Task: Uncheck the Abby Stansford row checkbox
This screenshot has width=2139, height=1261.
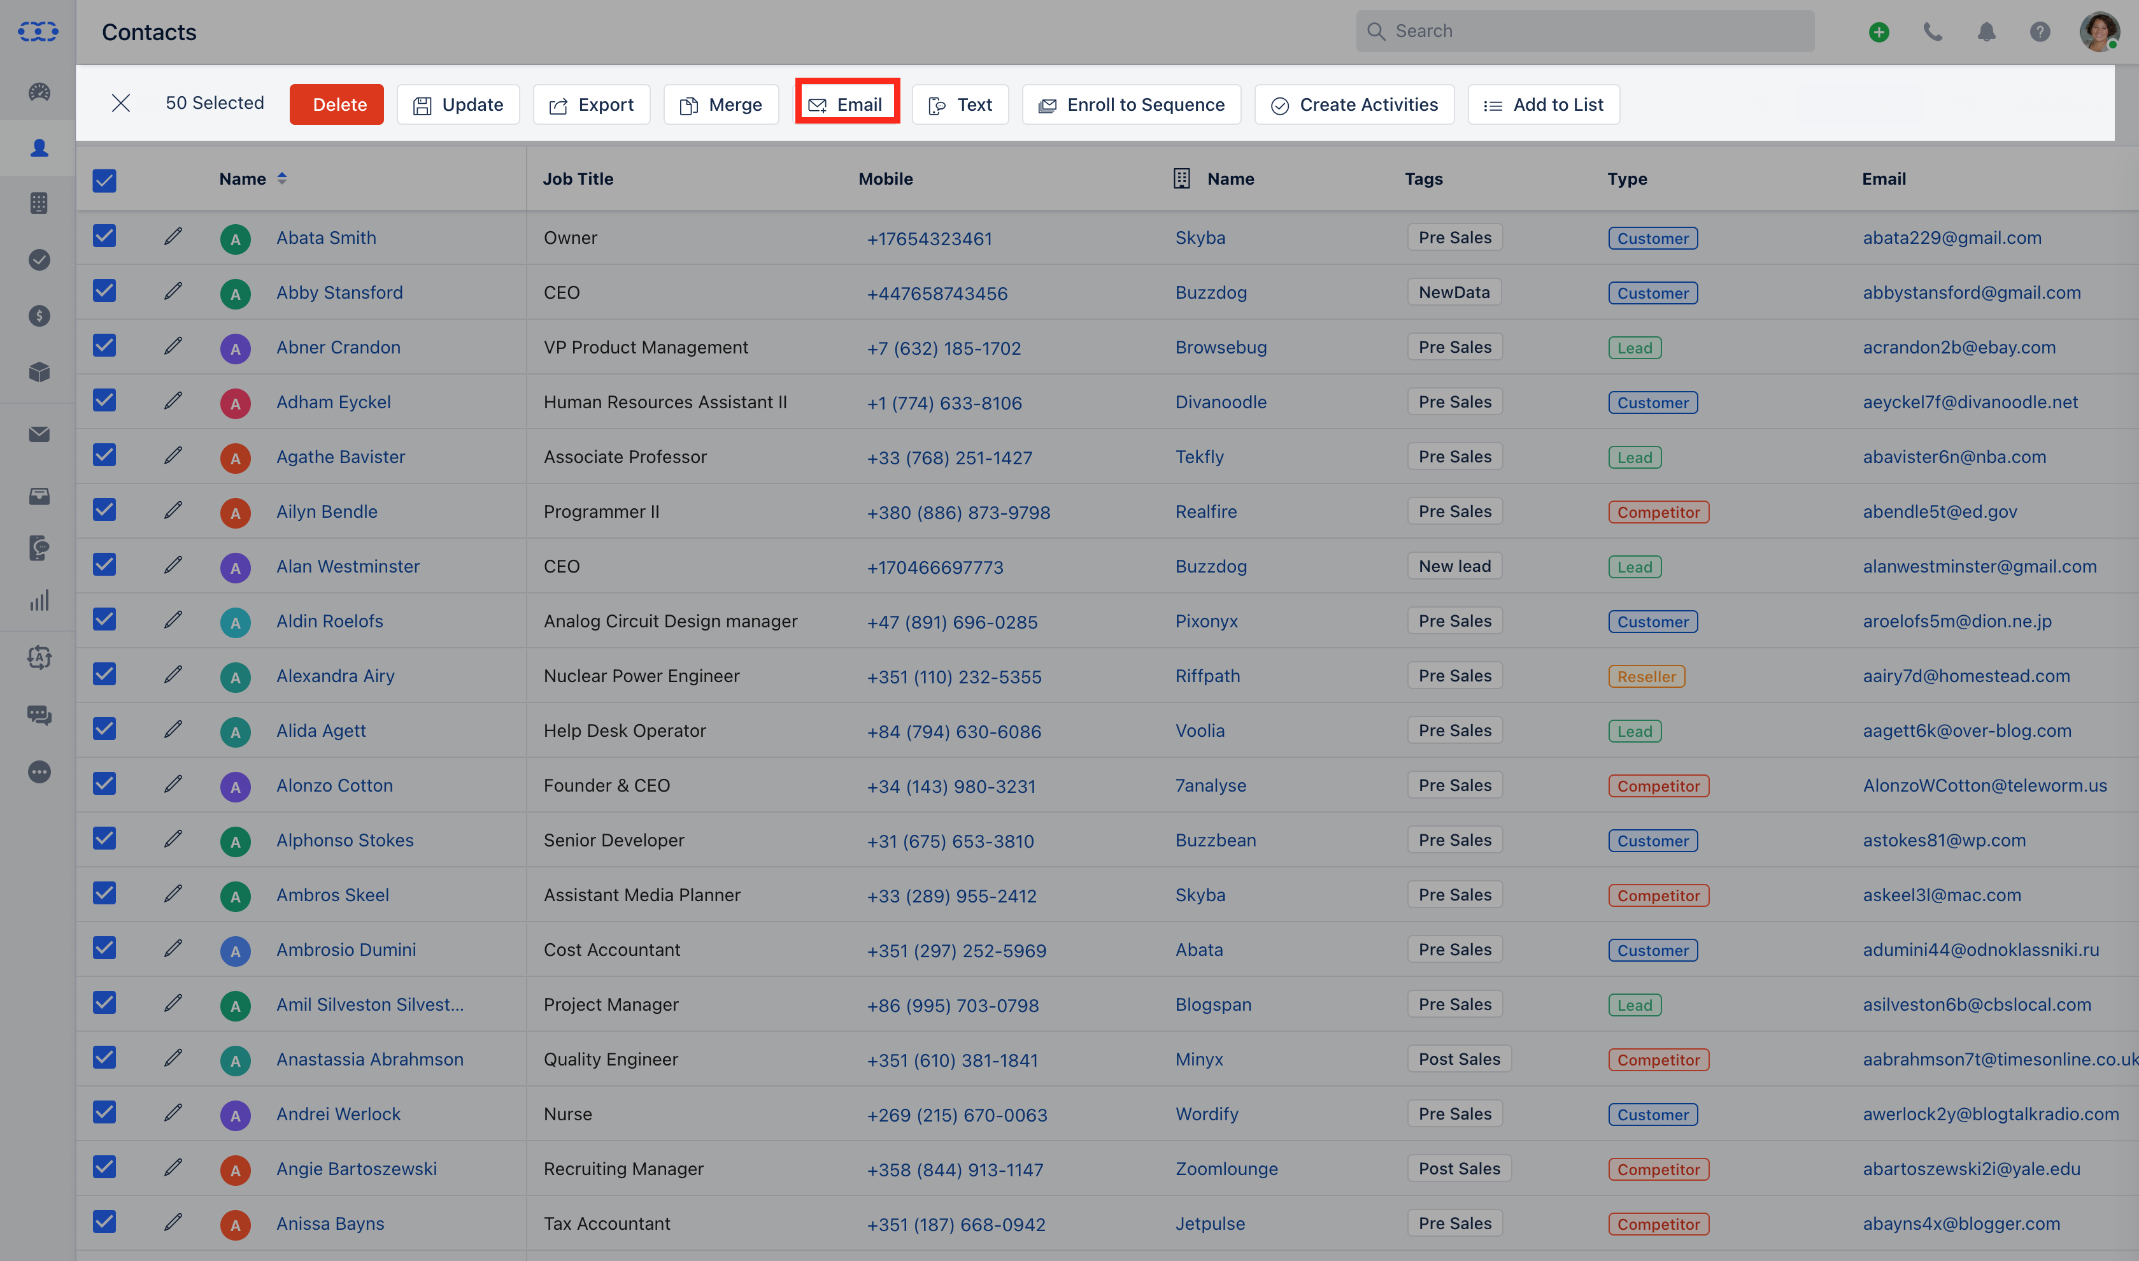Action: (x=104, y=290)
